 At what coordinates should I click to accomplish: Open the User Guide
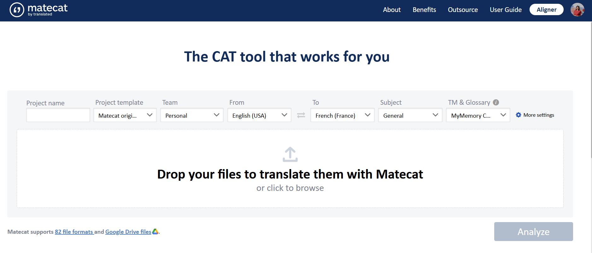(x=506, y=10)
